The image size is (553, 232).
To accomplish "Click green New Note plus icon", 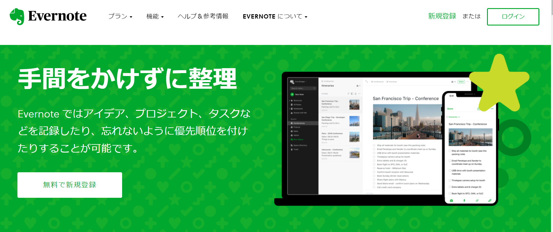I will tap(292, 94).
